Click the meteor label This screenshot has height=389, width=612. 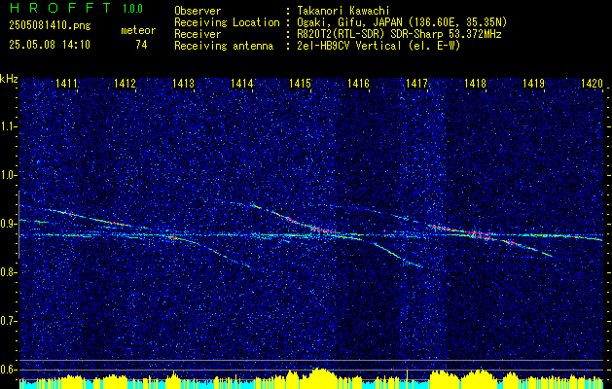click(x=138, y=30)
